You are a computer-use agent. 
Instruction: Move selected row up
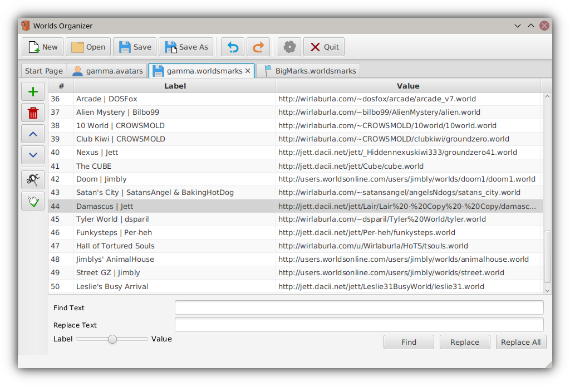coord(33,134)
